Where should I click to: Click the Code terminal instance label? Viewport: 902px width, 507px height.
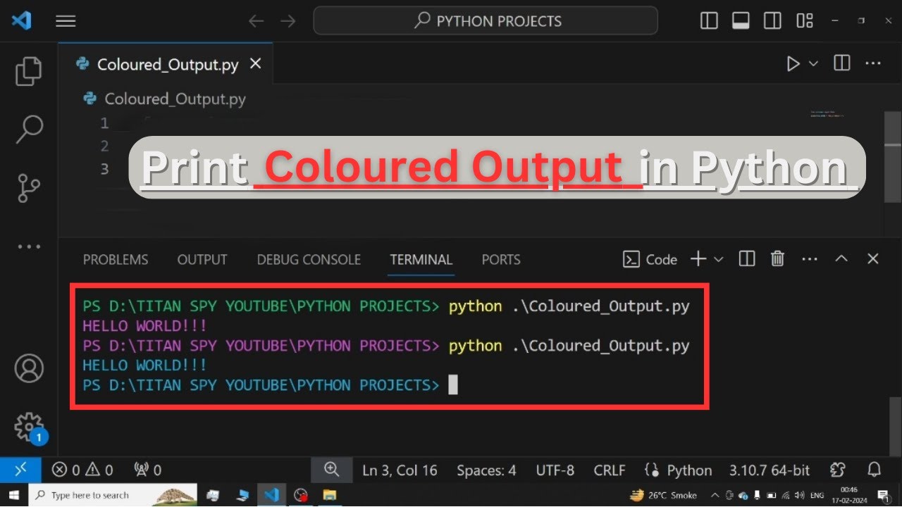(650, 259)
